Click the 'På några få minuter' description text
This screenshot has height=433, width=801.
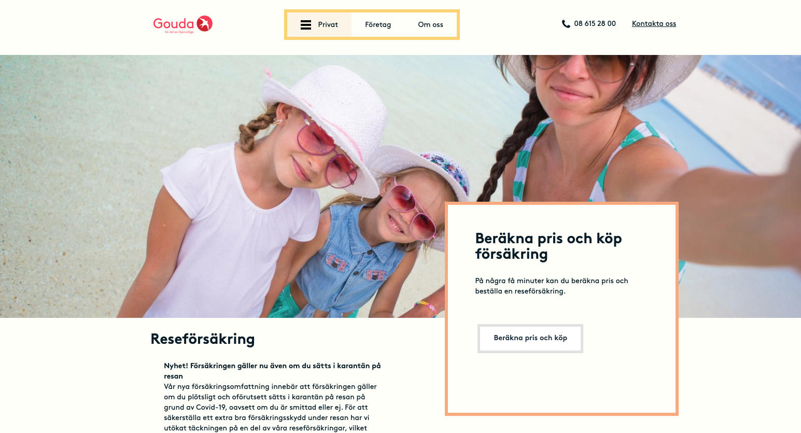[551, 286]
